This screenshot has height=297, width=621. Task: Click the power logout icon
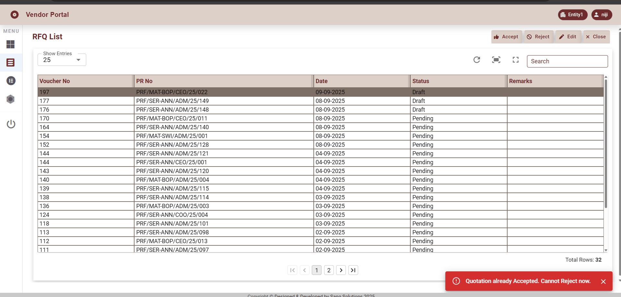(x=11, y=124)
